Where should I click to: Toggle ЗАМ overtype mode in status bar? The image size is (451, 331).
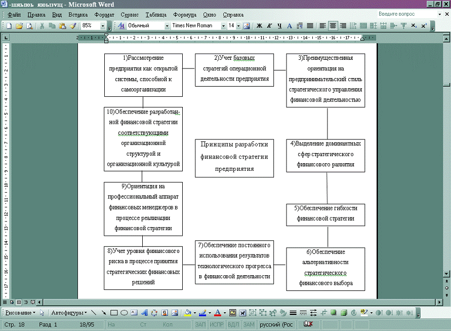pyautogui.click(x=249, y=324)
